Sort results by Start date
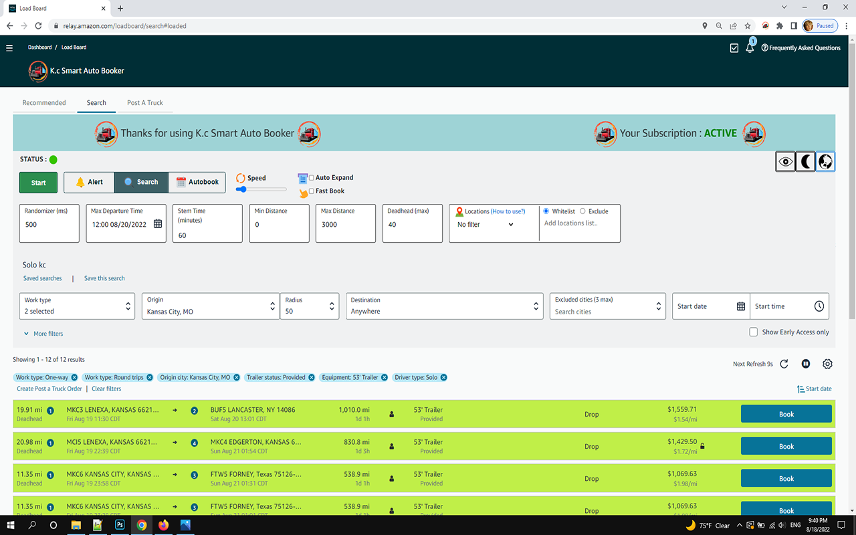The image size is (856, 535). [815, 389]
